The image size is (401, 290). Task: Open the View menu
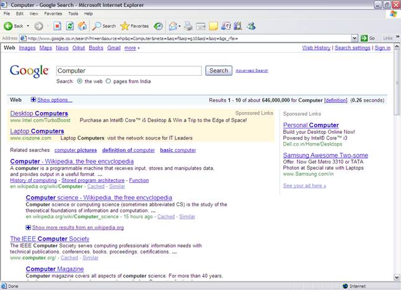tap(33, 14)
